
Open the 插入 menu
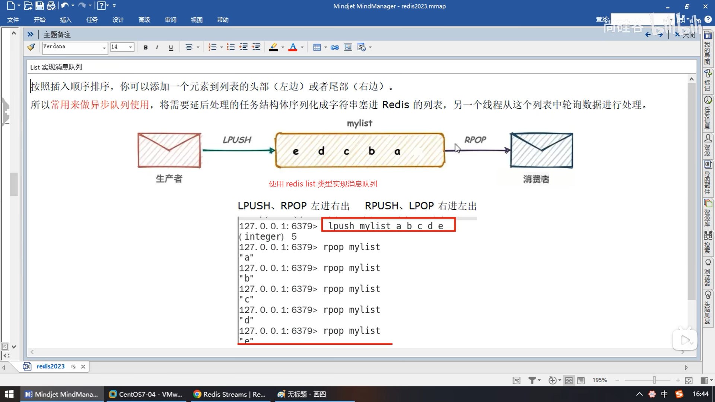point(66,20)
